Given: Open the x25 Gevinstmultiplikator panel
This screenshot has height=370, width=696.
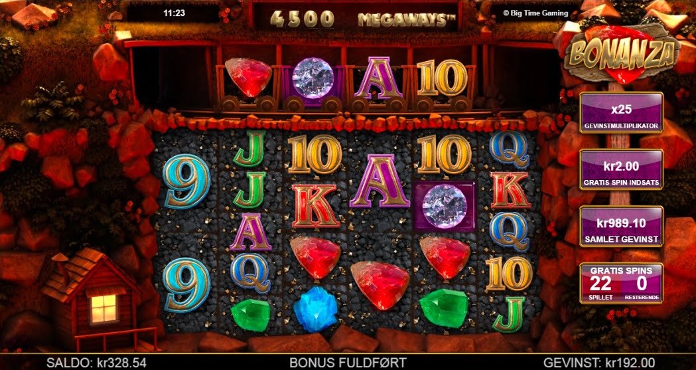Looking at the screenshot, I should pos(621,113).
